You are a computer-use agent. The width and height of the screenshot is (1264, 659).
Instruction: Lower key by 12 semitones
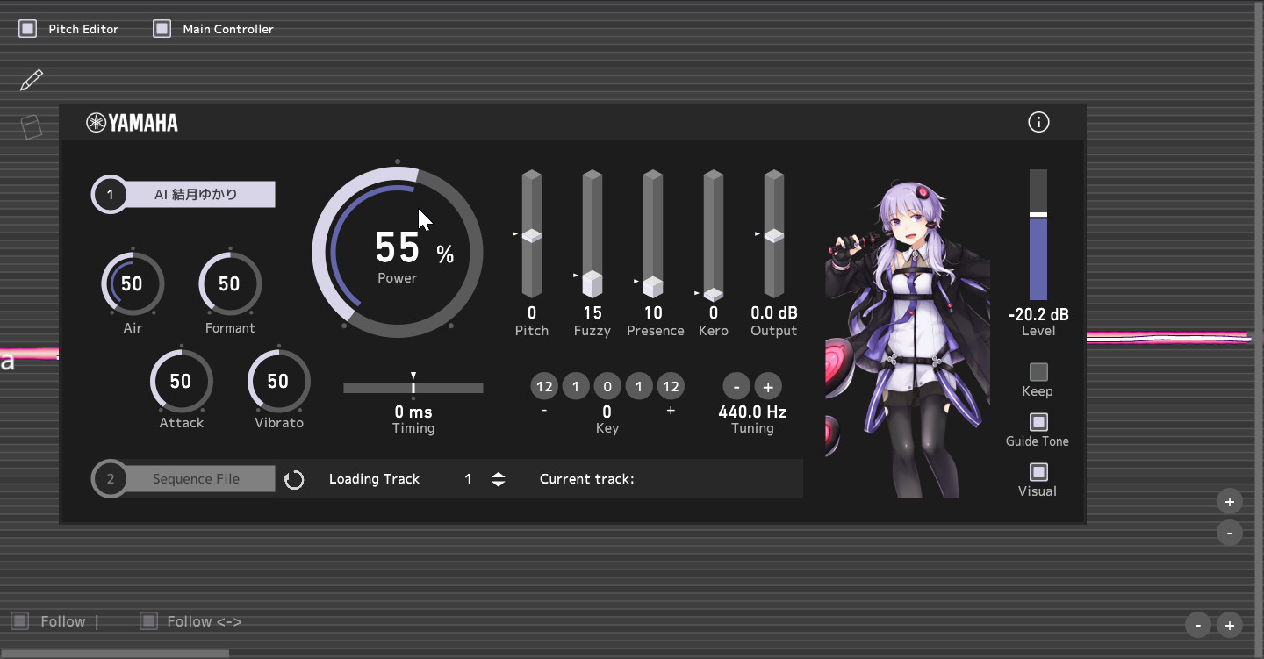tap(544, 386)
